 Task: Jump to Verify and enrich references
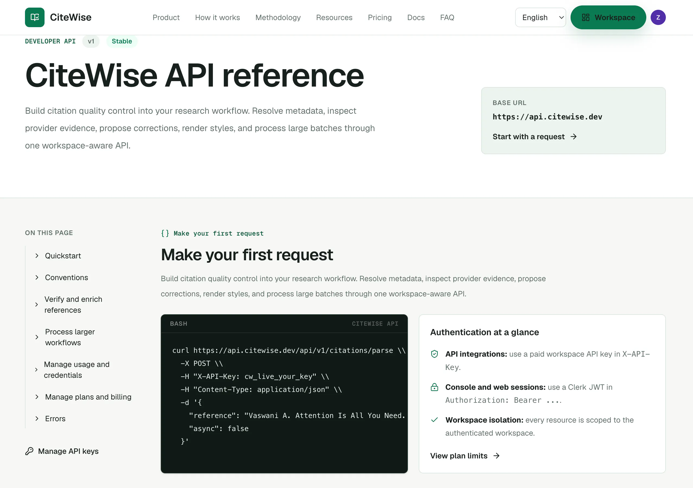(73, 305)
